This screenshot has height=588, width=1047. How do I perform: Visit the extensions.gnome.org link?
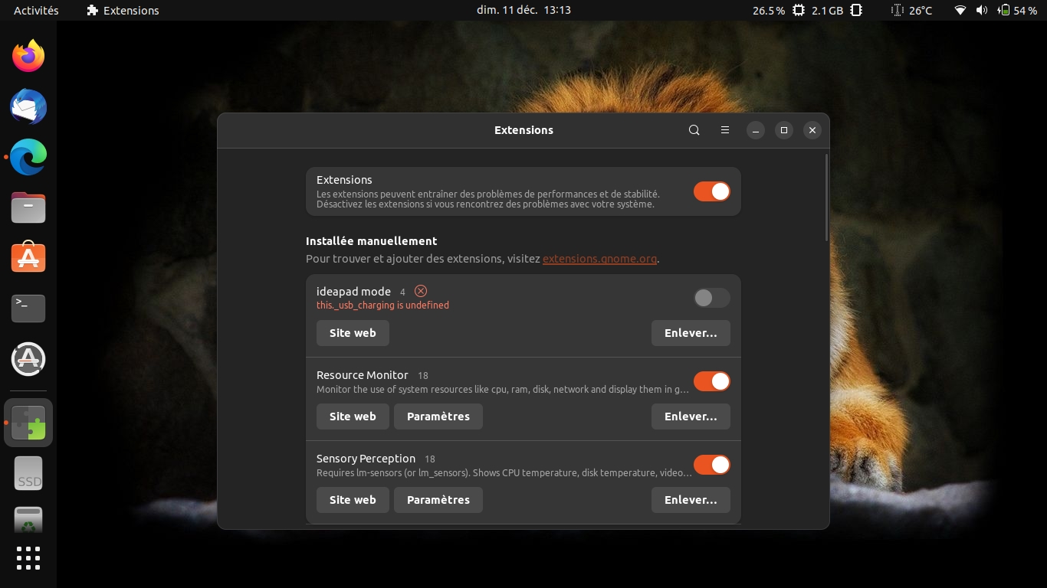(x=599, y=259)
